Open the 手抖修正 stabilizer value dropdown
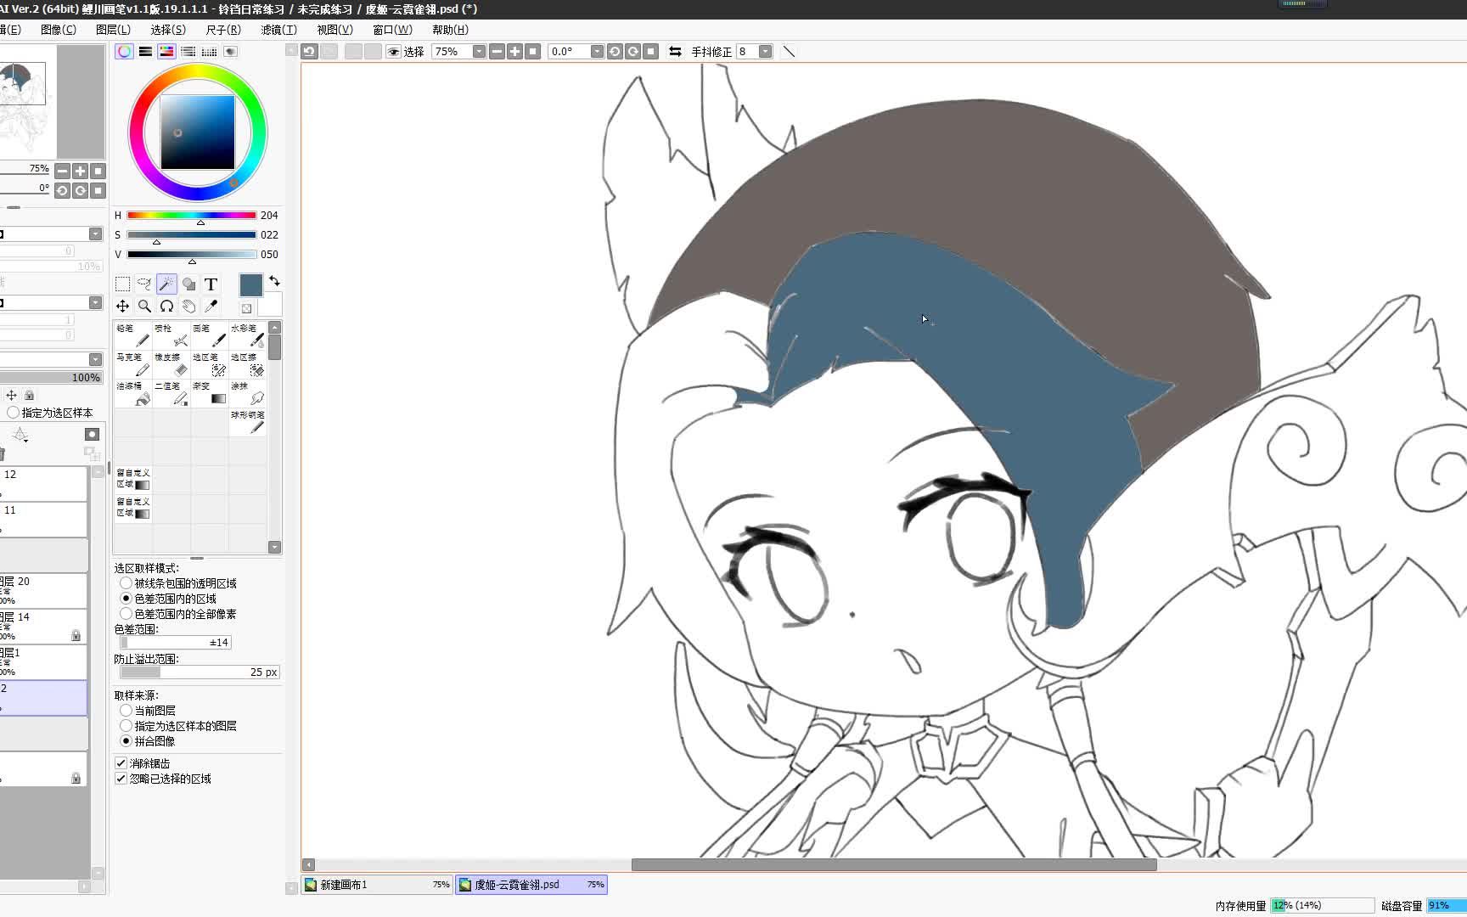1467x917 pixels. [x=765, y=52]
